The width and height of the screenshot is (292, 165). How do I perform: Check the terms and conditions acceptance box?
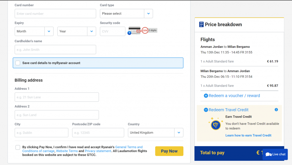pyautogui.click(x=18, y=147)
